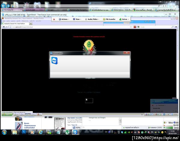
Task: Launch Windows Media Player from the taskbar
Action: [32, 132]
